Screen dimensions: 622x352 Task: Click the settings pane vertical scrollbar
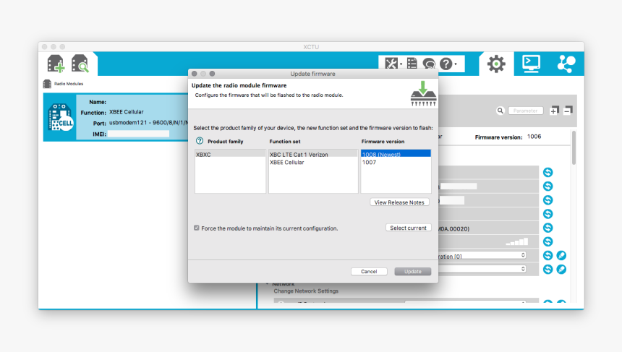[x=574, y=147]
